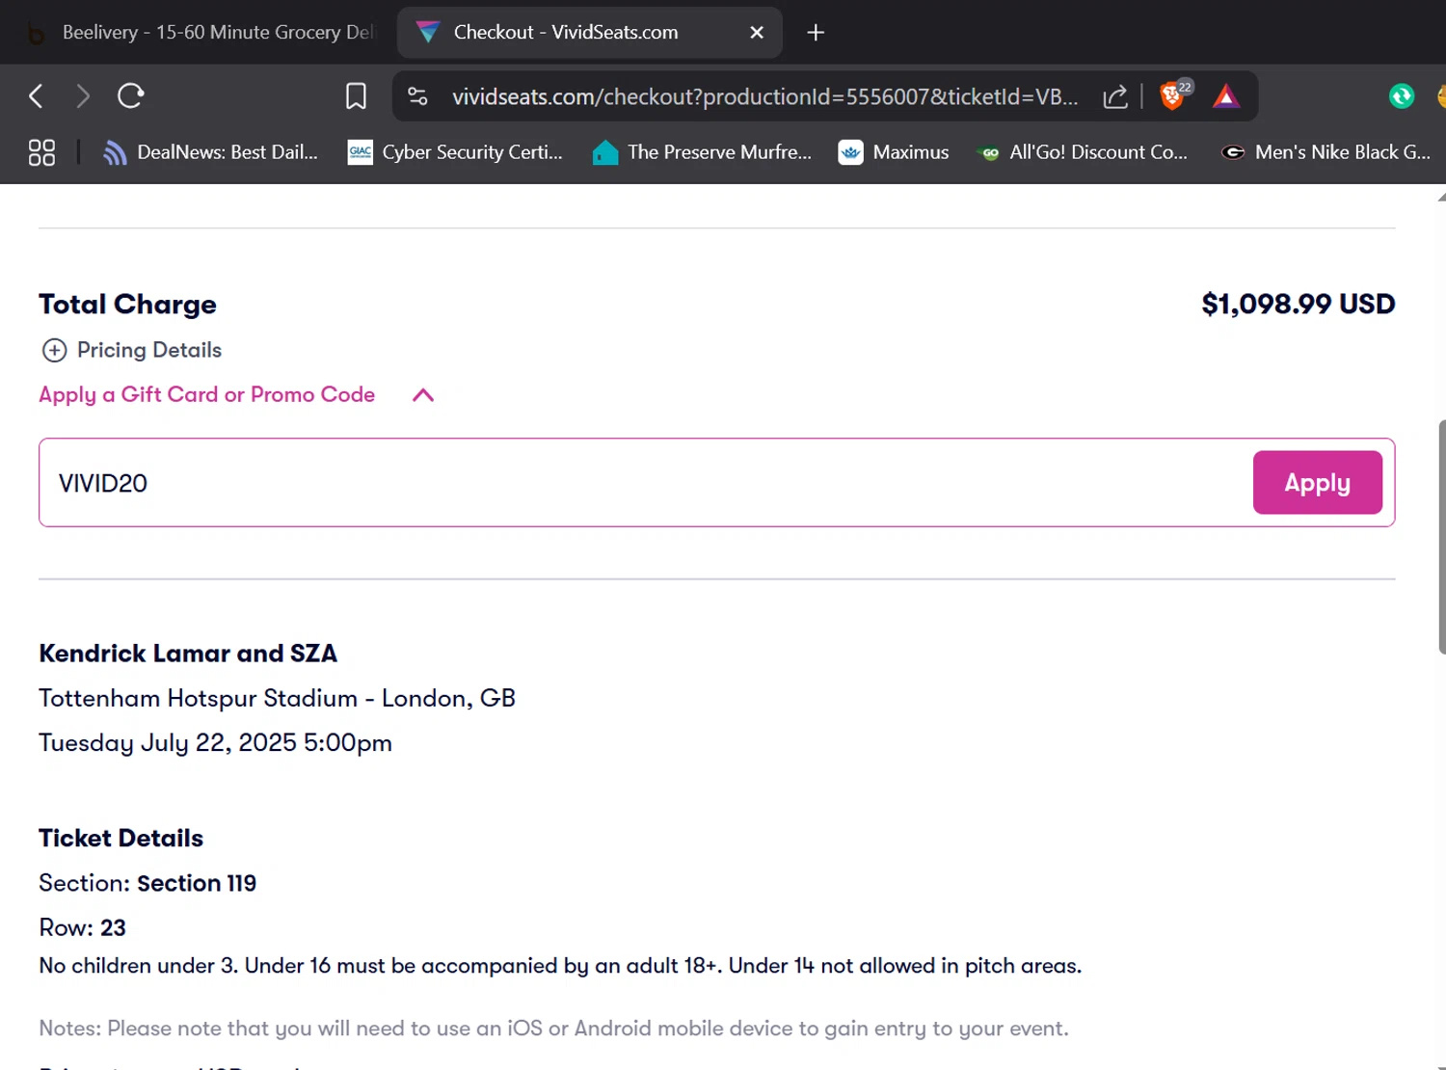The height and width of the screenshot is (1070, 1446).
Task: Click the Section 119 text
Action: [197, 883]
